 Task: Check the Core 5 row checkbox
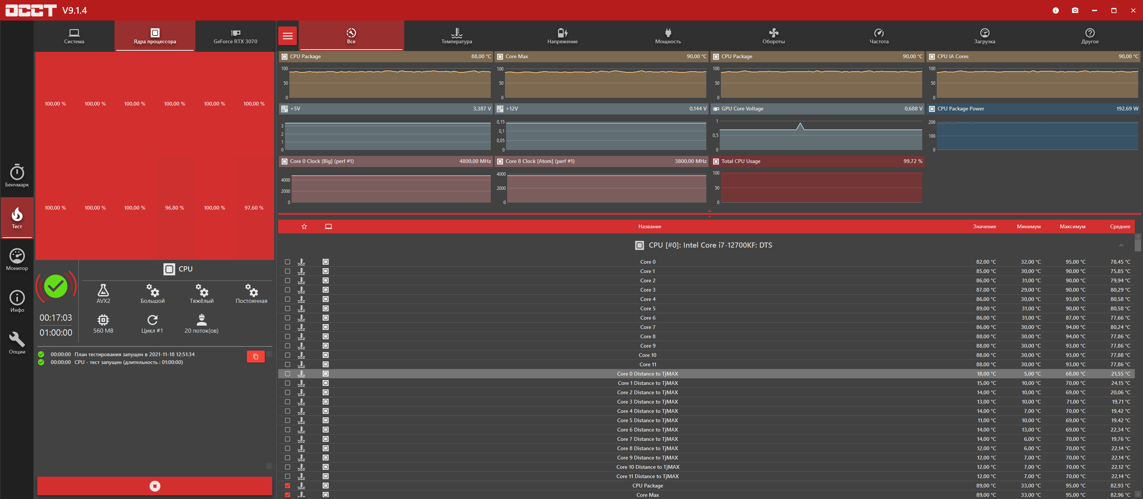pos(288,309)
